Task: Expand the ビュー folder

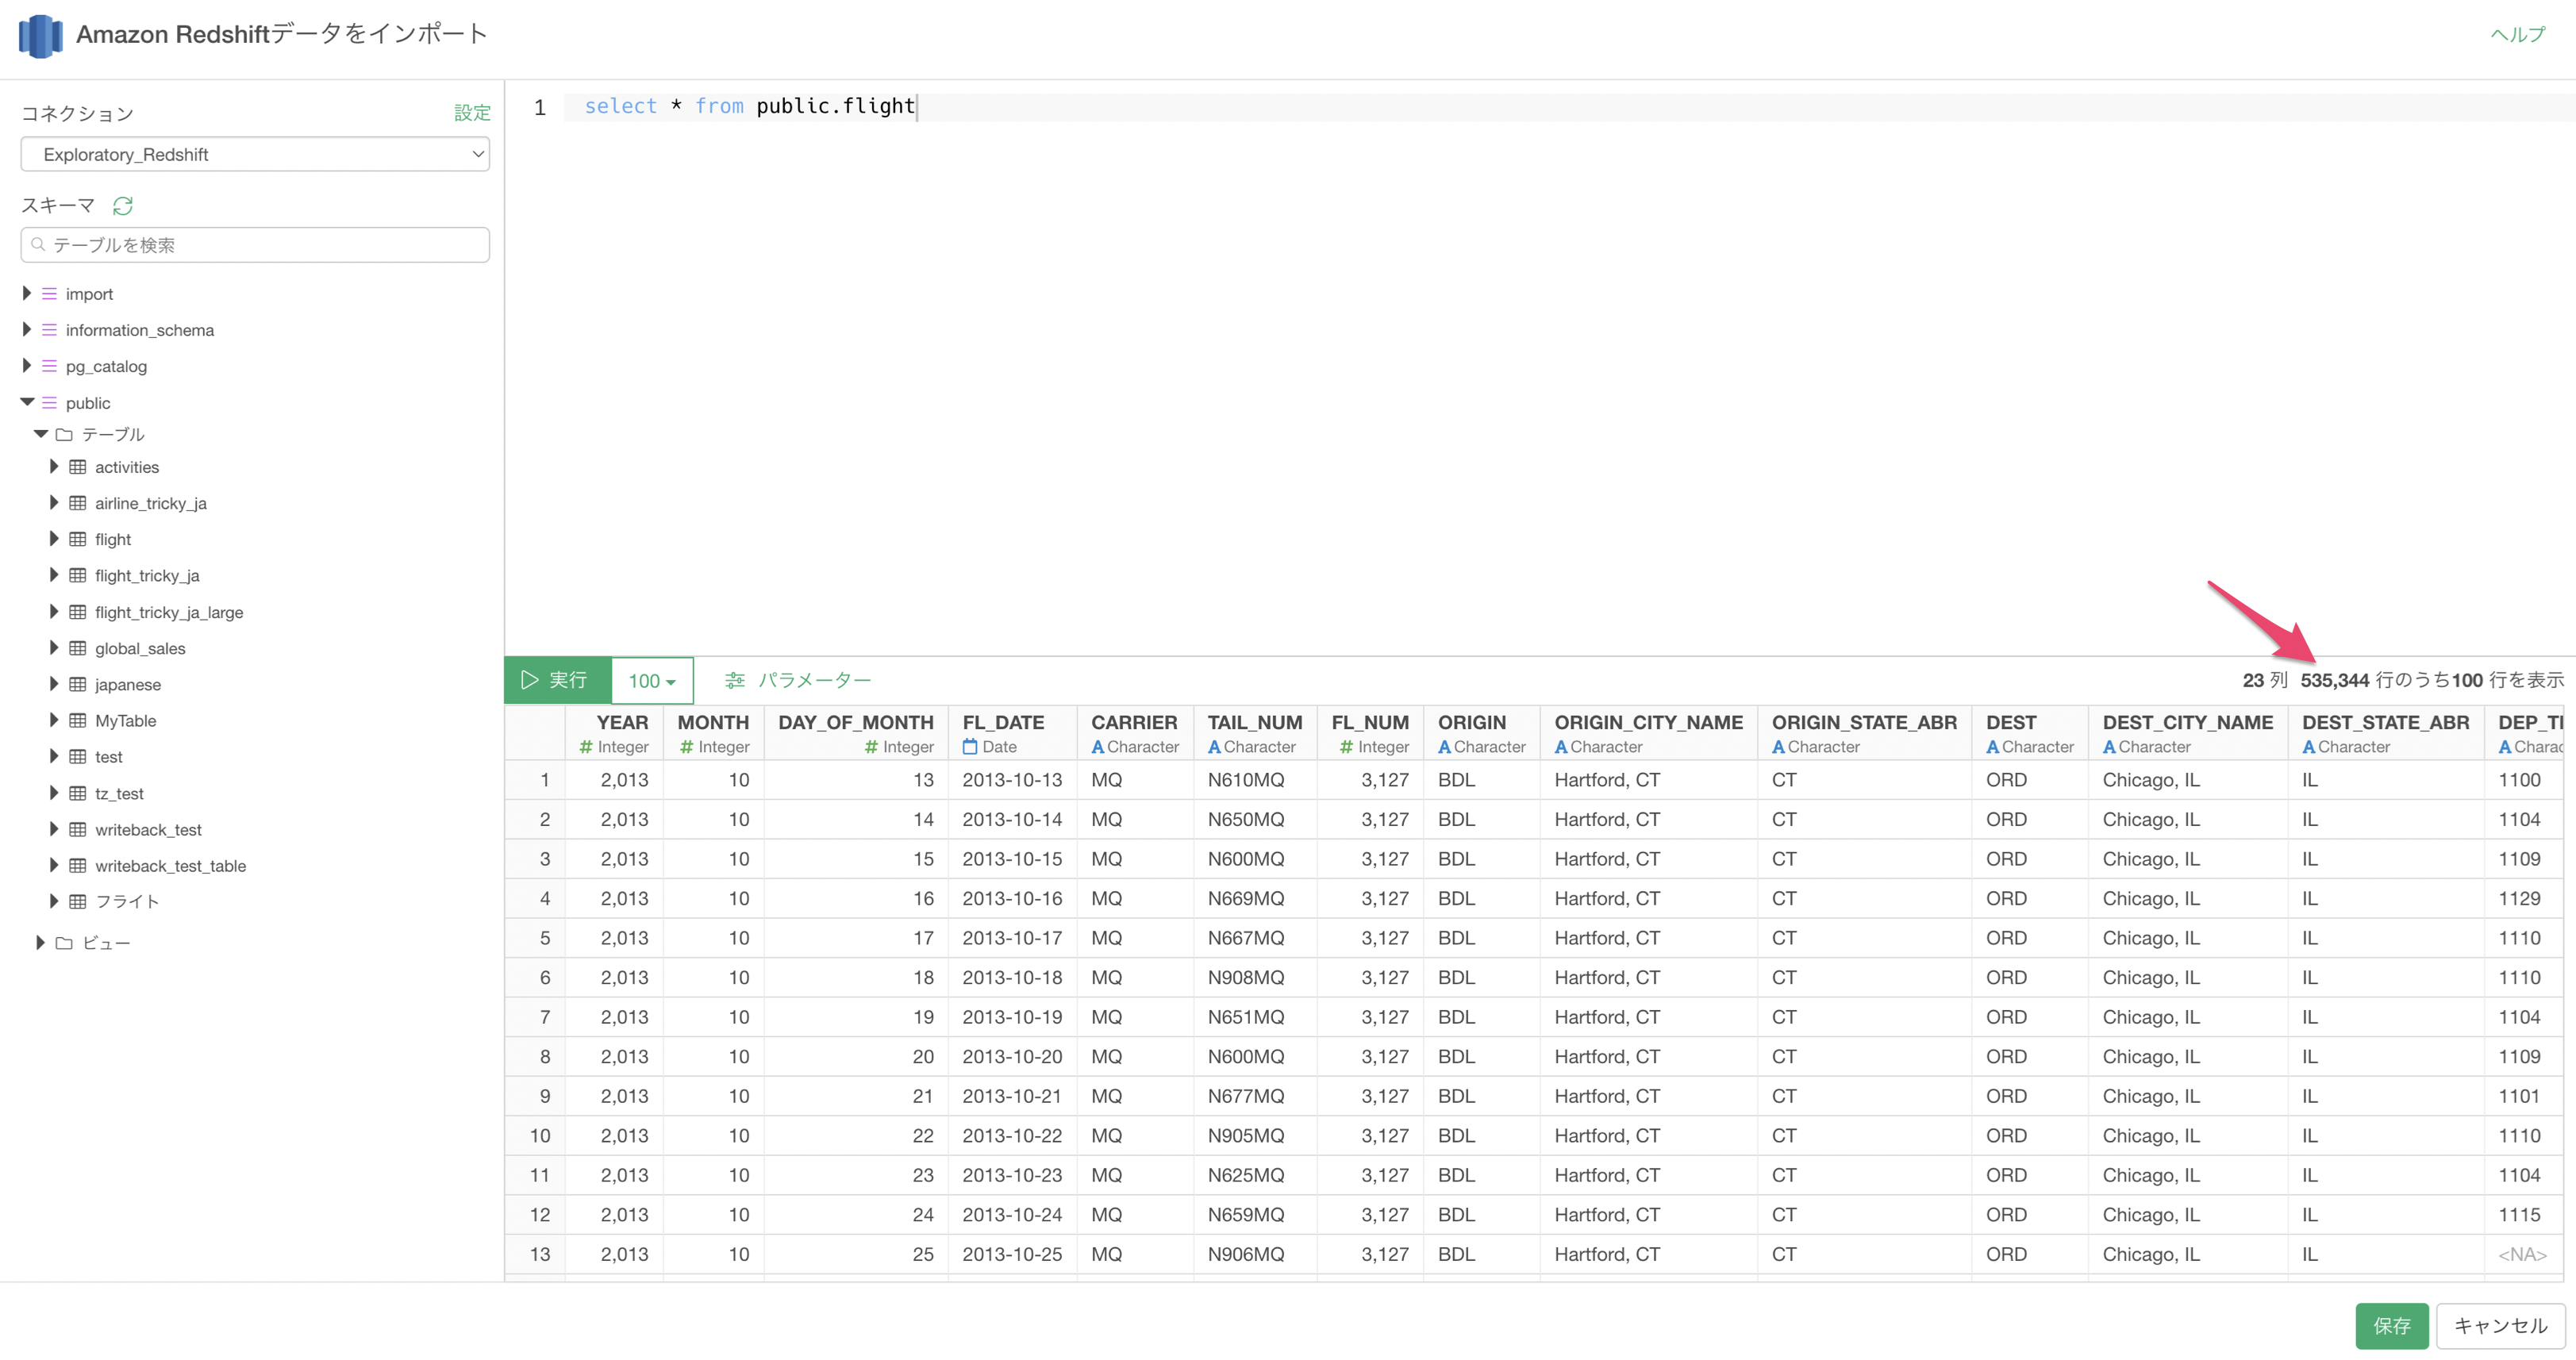Action: coord(40,942)
